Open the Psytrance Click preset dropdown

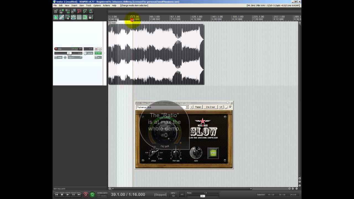162,107
